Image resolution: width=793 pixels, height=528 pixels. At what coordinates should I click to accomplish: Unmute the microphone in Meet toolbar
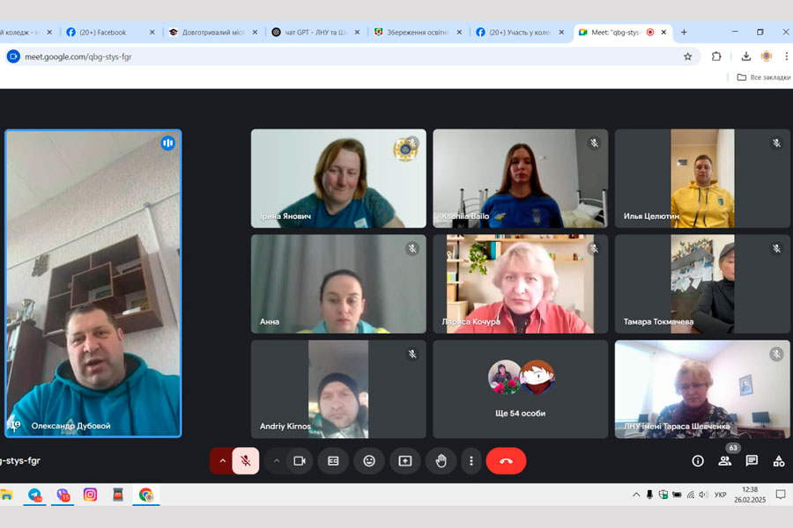246,461
